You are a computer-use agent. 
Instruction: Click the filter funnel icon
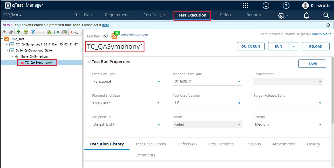click(33, 32)
